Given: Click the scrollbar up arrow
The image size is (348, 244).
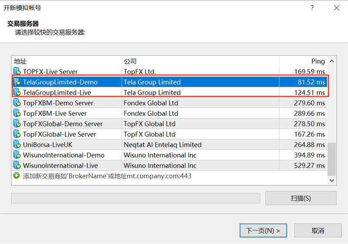Looking at the screenshot, I should pyautogui.click(x=332, y=61).
